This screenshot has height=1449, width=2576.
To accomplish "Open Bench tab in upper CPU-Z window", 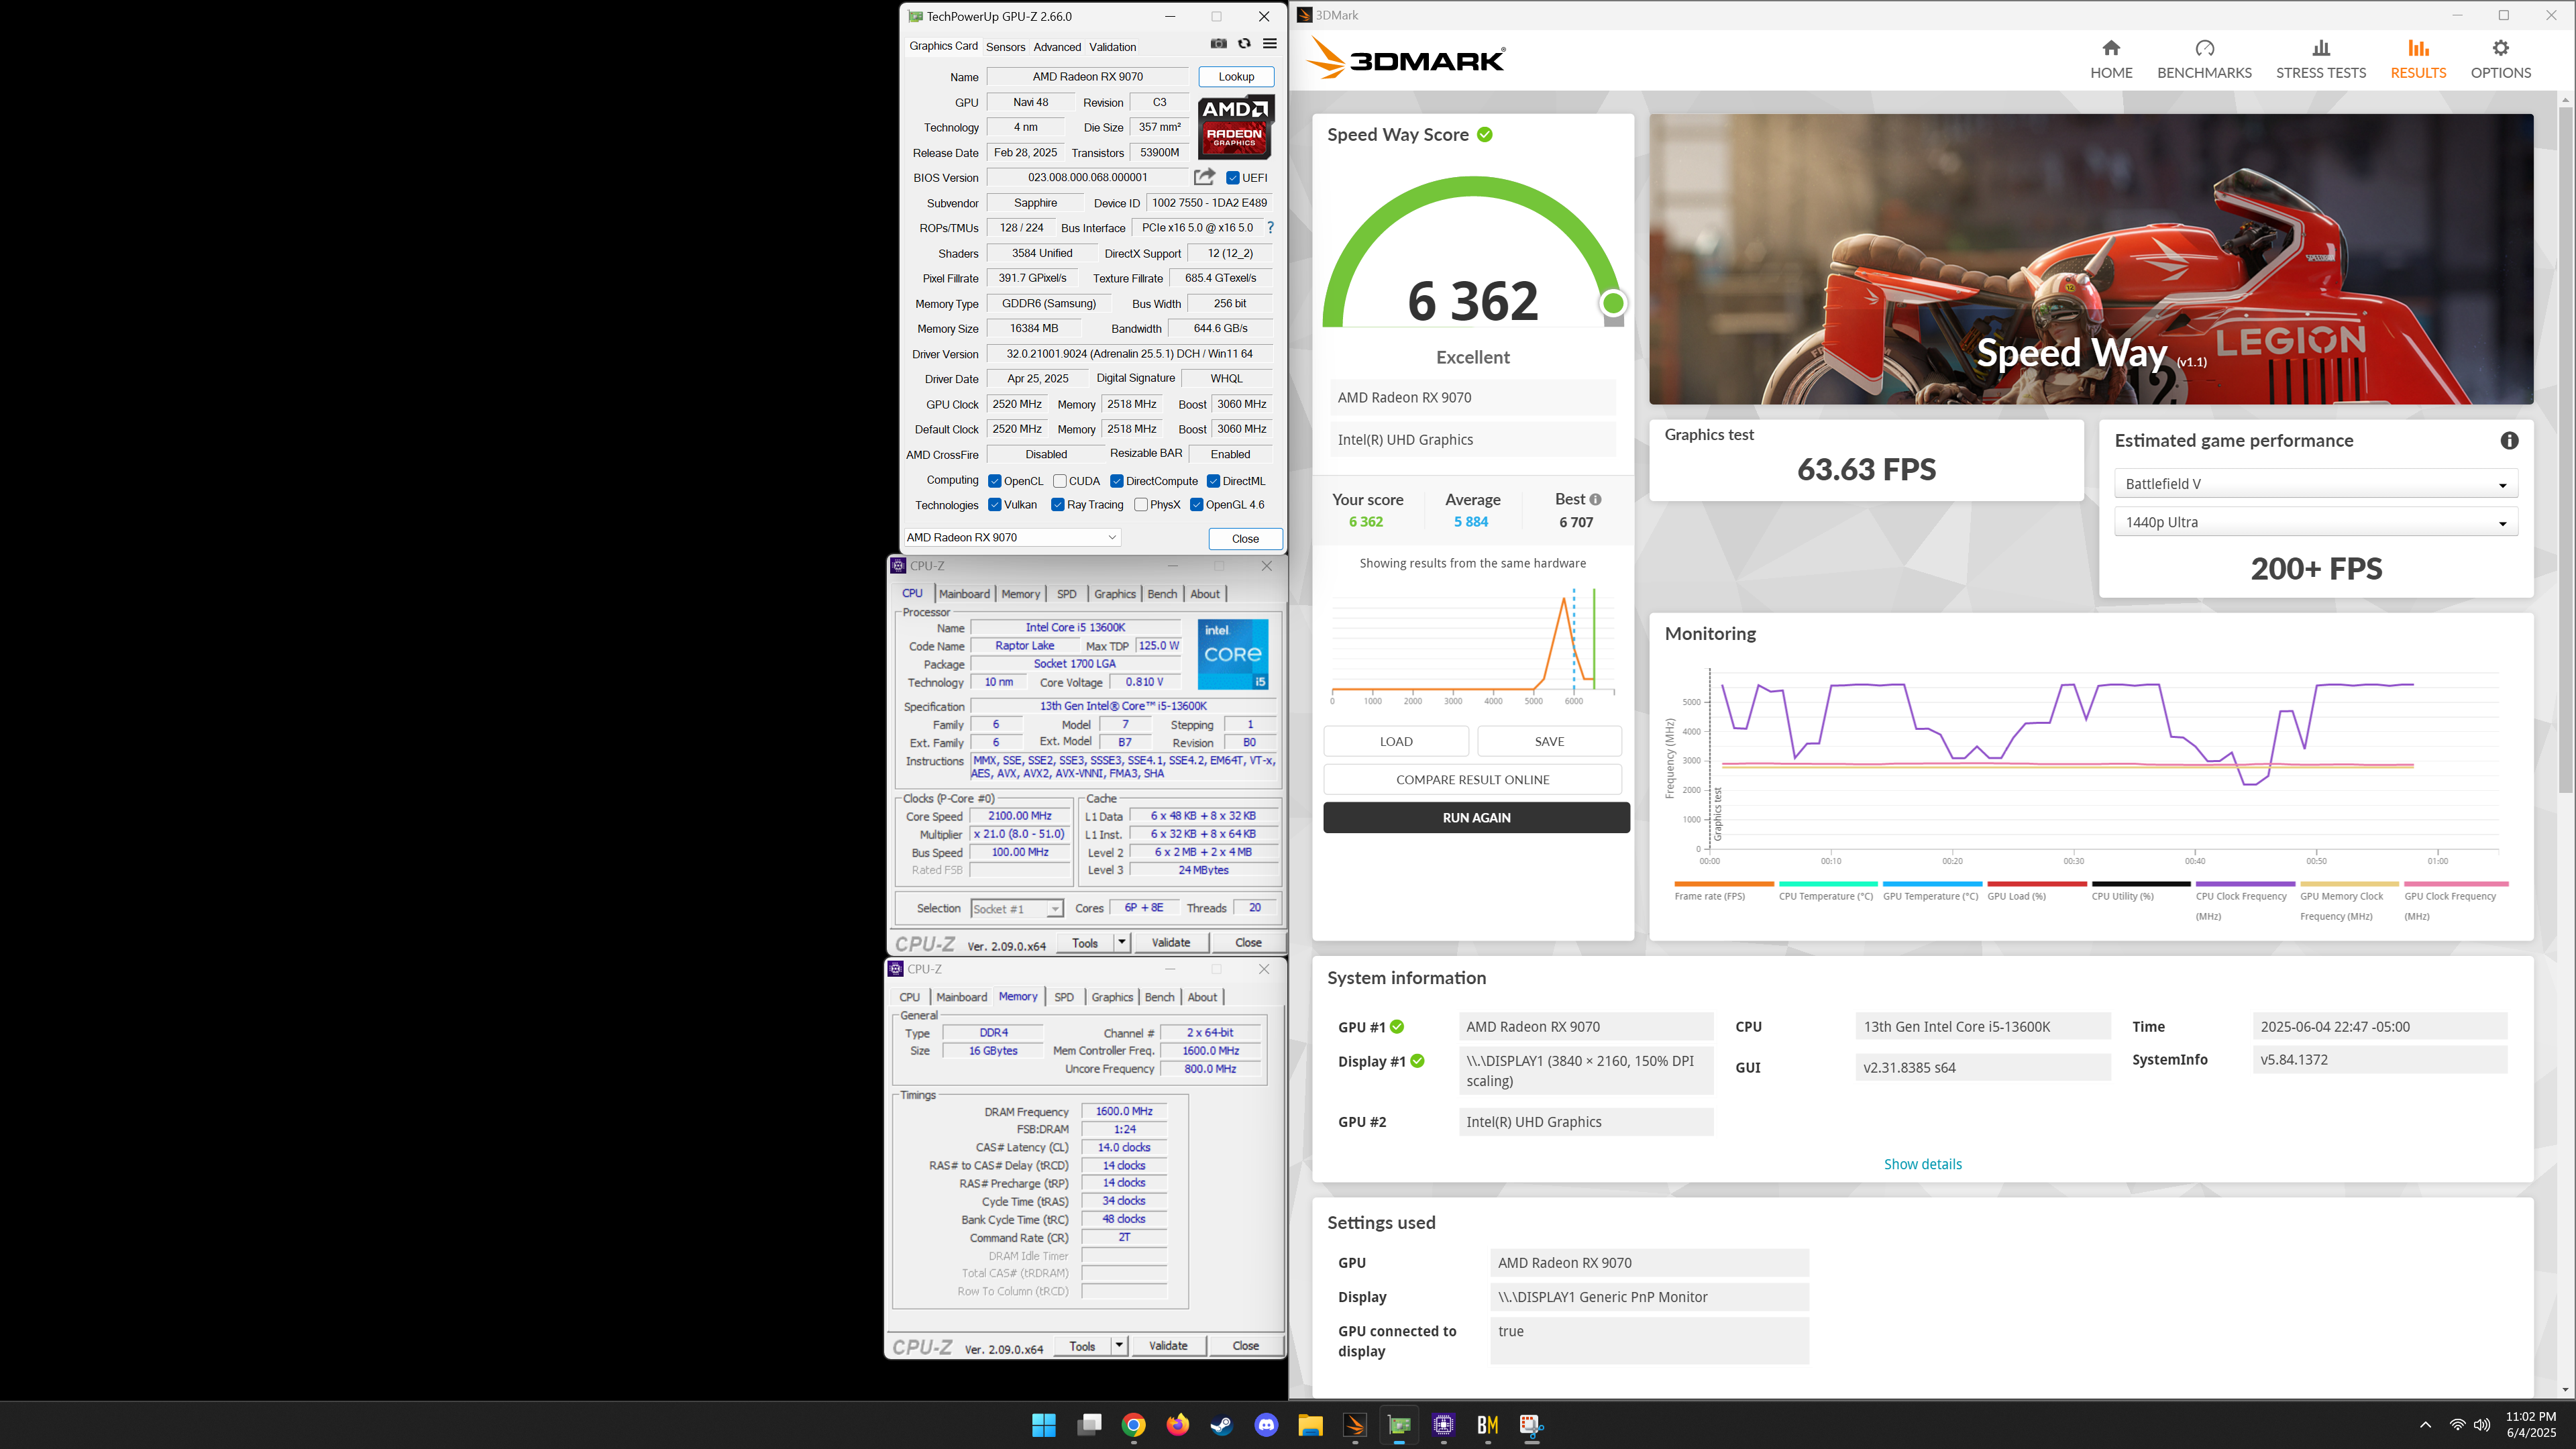I will (x=1162, y=594).
